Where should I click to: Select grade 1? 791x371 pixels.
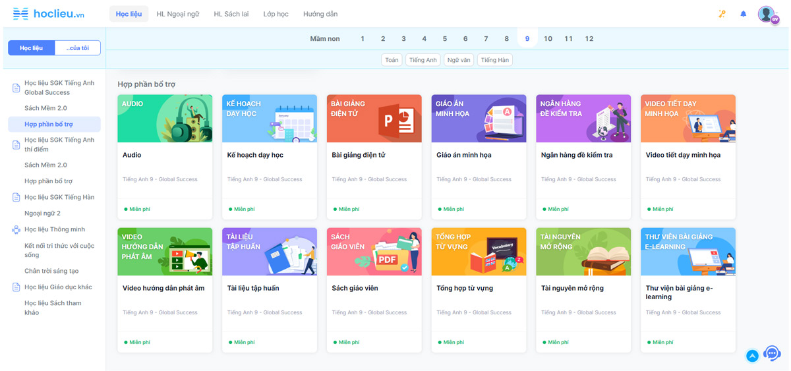click(x=363, y=39)
